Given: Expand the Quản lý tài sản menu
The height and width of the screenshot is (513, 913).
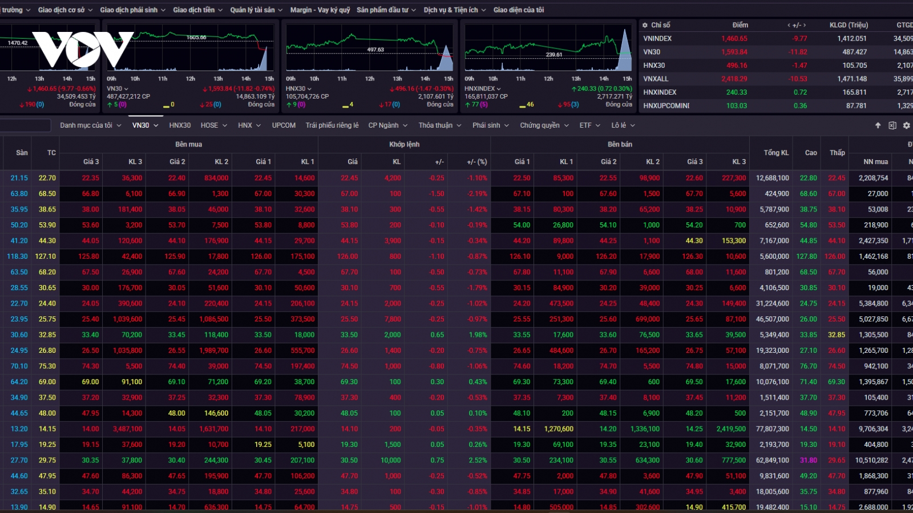Looking at the screenshot, I should (x=256, y=10).
